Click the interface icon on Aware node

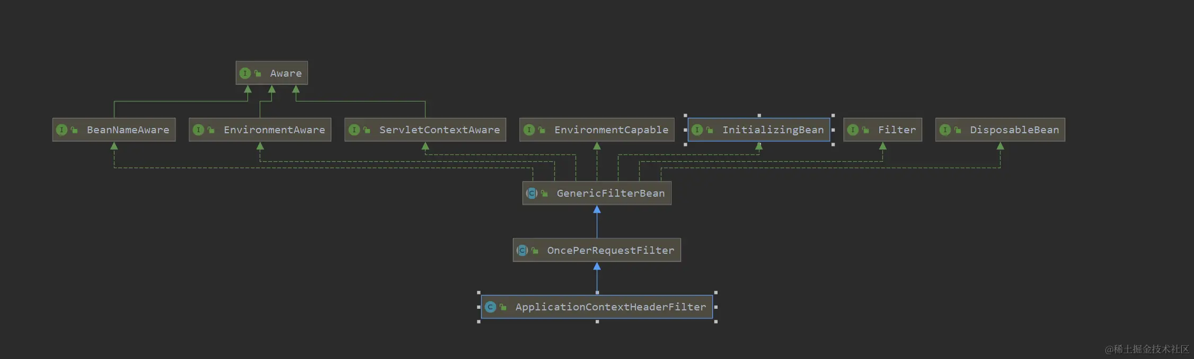245,73
